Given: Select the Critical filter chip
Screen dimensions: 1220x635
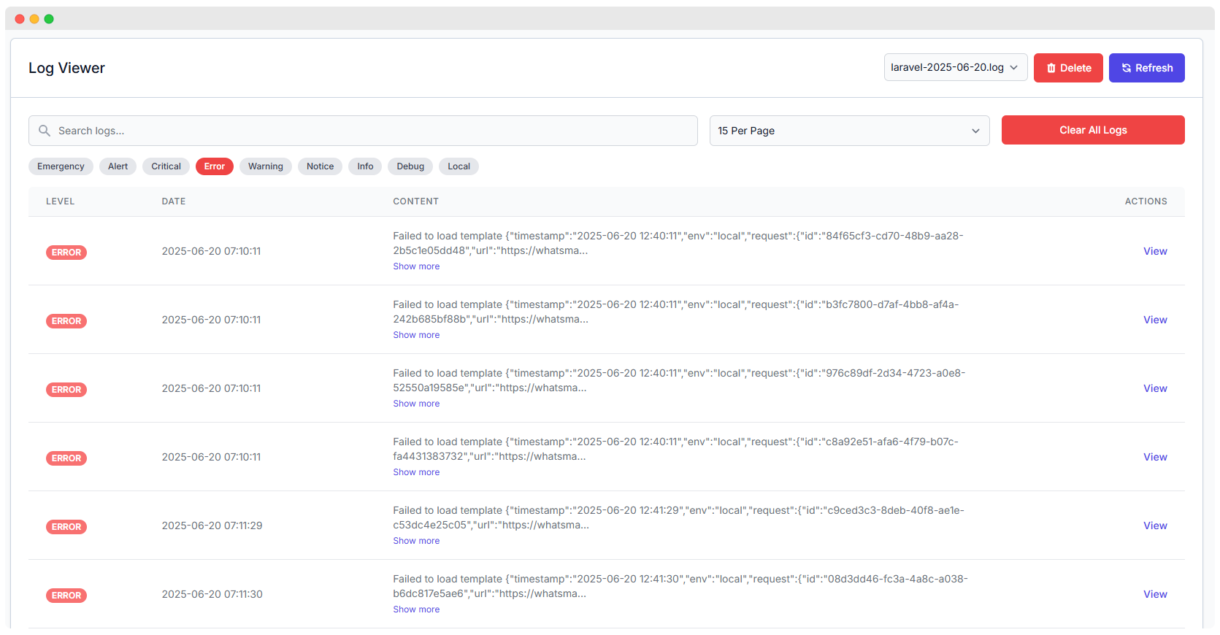Looking at the screenshot, I should pyautogui.click(x=166, y=166).
